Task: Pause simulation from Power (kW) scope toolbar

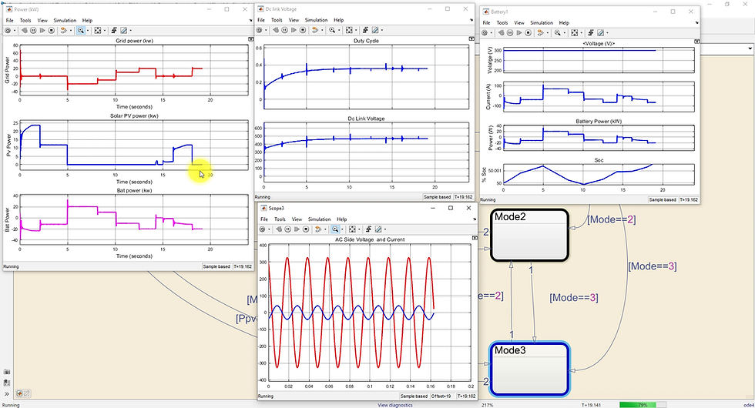Action: click(x=33, y=30)
